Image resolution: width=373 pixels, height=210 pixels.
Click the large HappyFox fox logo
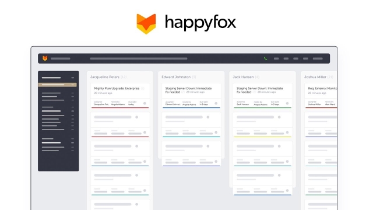coord(146,24)
